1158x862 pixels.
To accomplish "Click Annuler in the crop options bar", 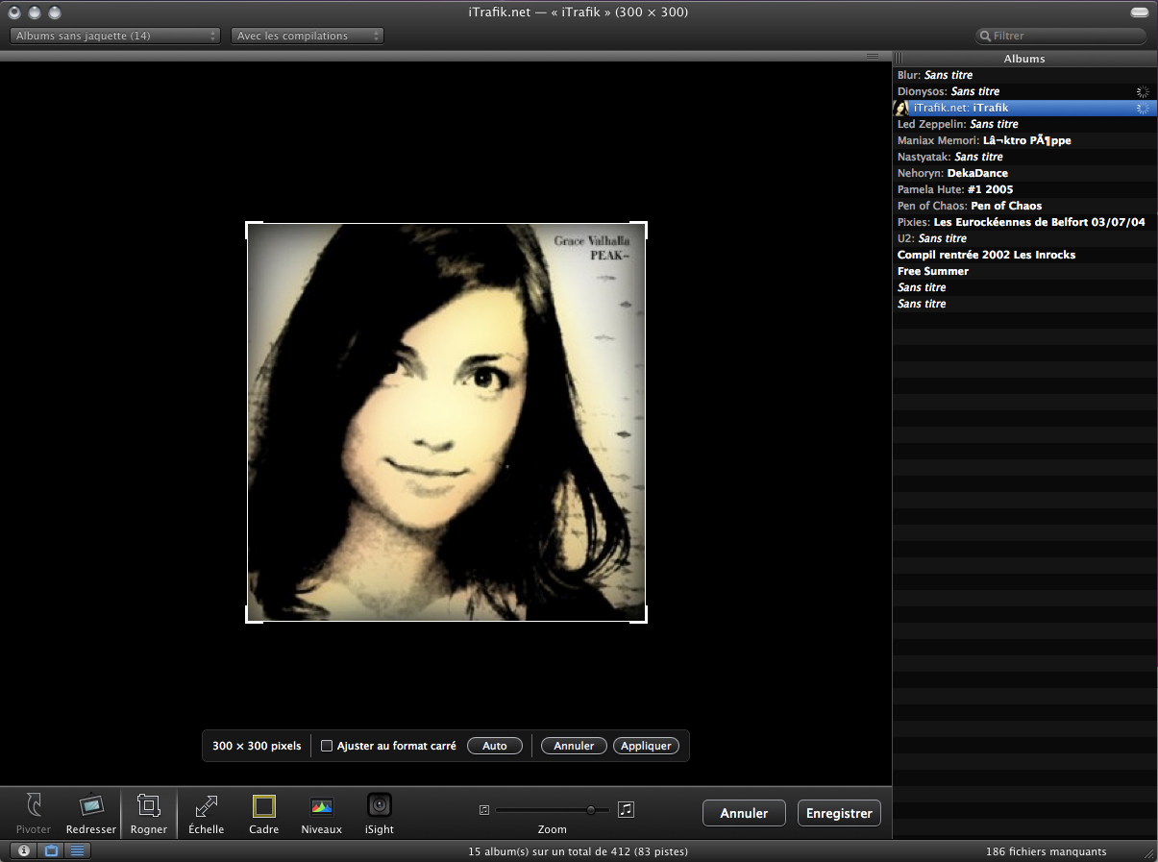I will [574, 746].
